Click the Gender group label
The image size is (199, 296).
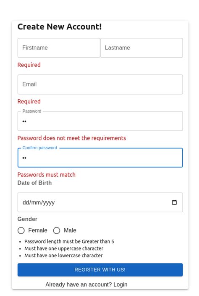pyautogui.click(x=27, y=219)
